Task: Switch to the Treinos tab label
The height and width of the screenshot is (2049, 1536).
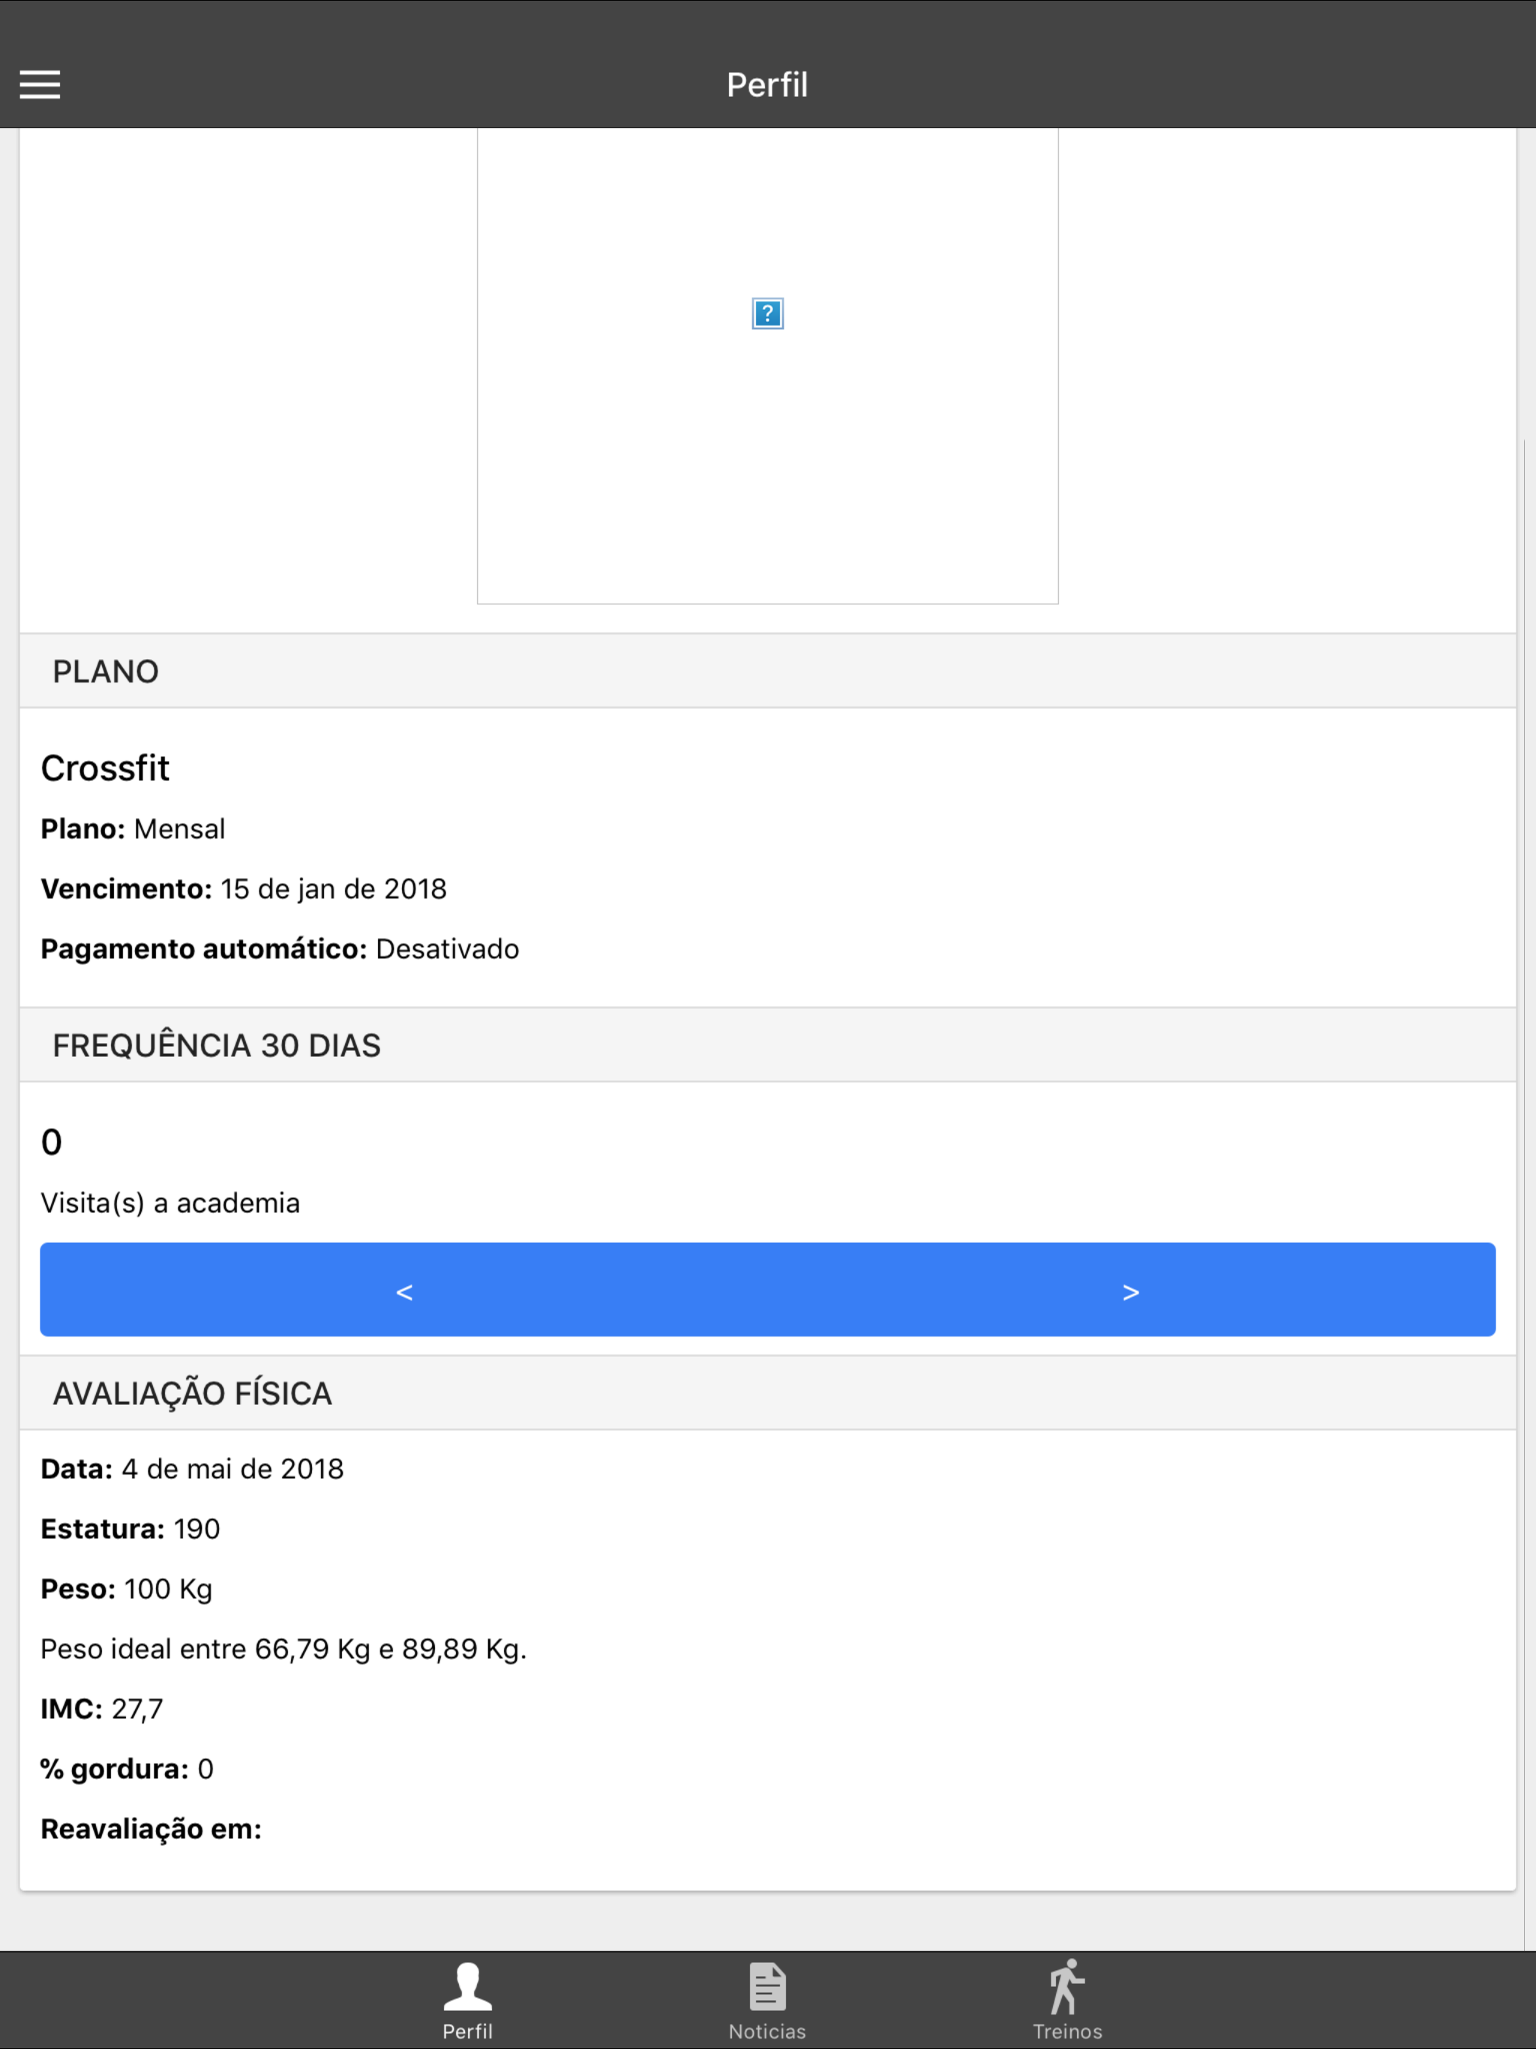Action: click(x=1067, y=2032)
